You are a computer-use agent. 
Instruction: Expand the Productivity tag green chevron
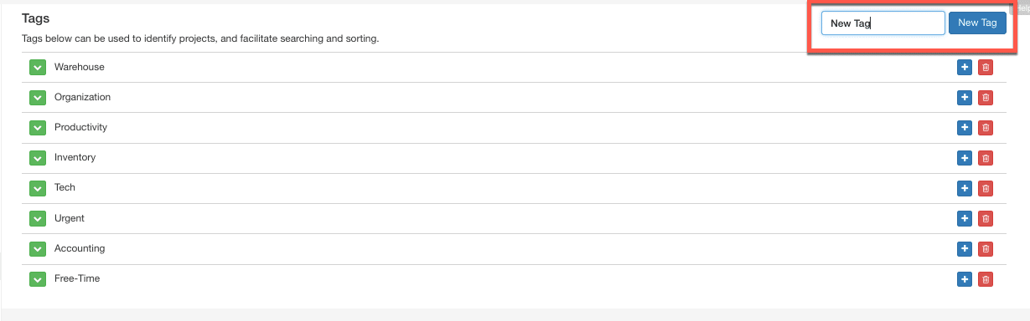37,128
